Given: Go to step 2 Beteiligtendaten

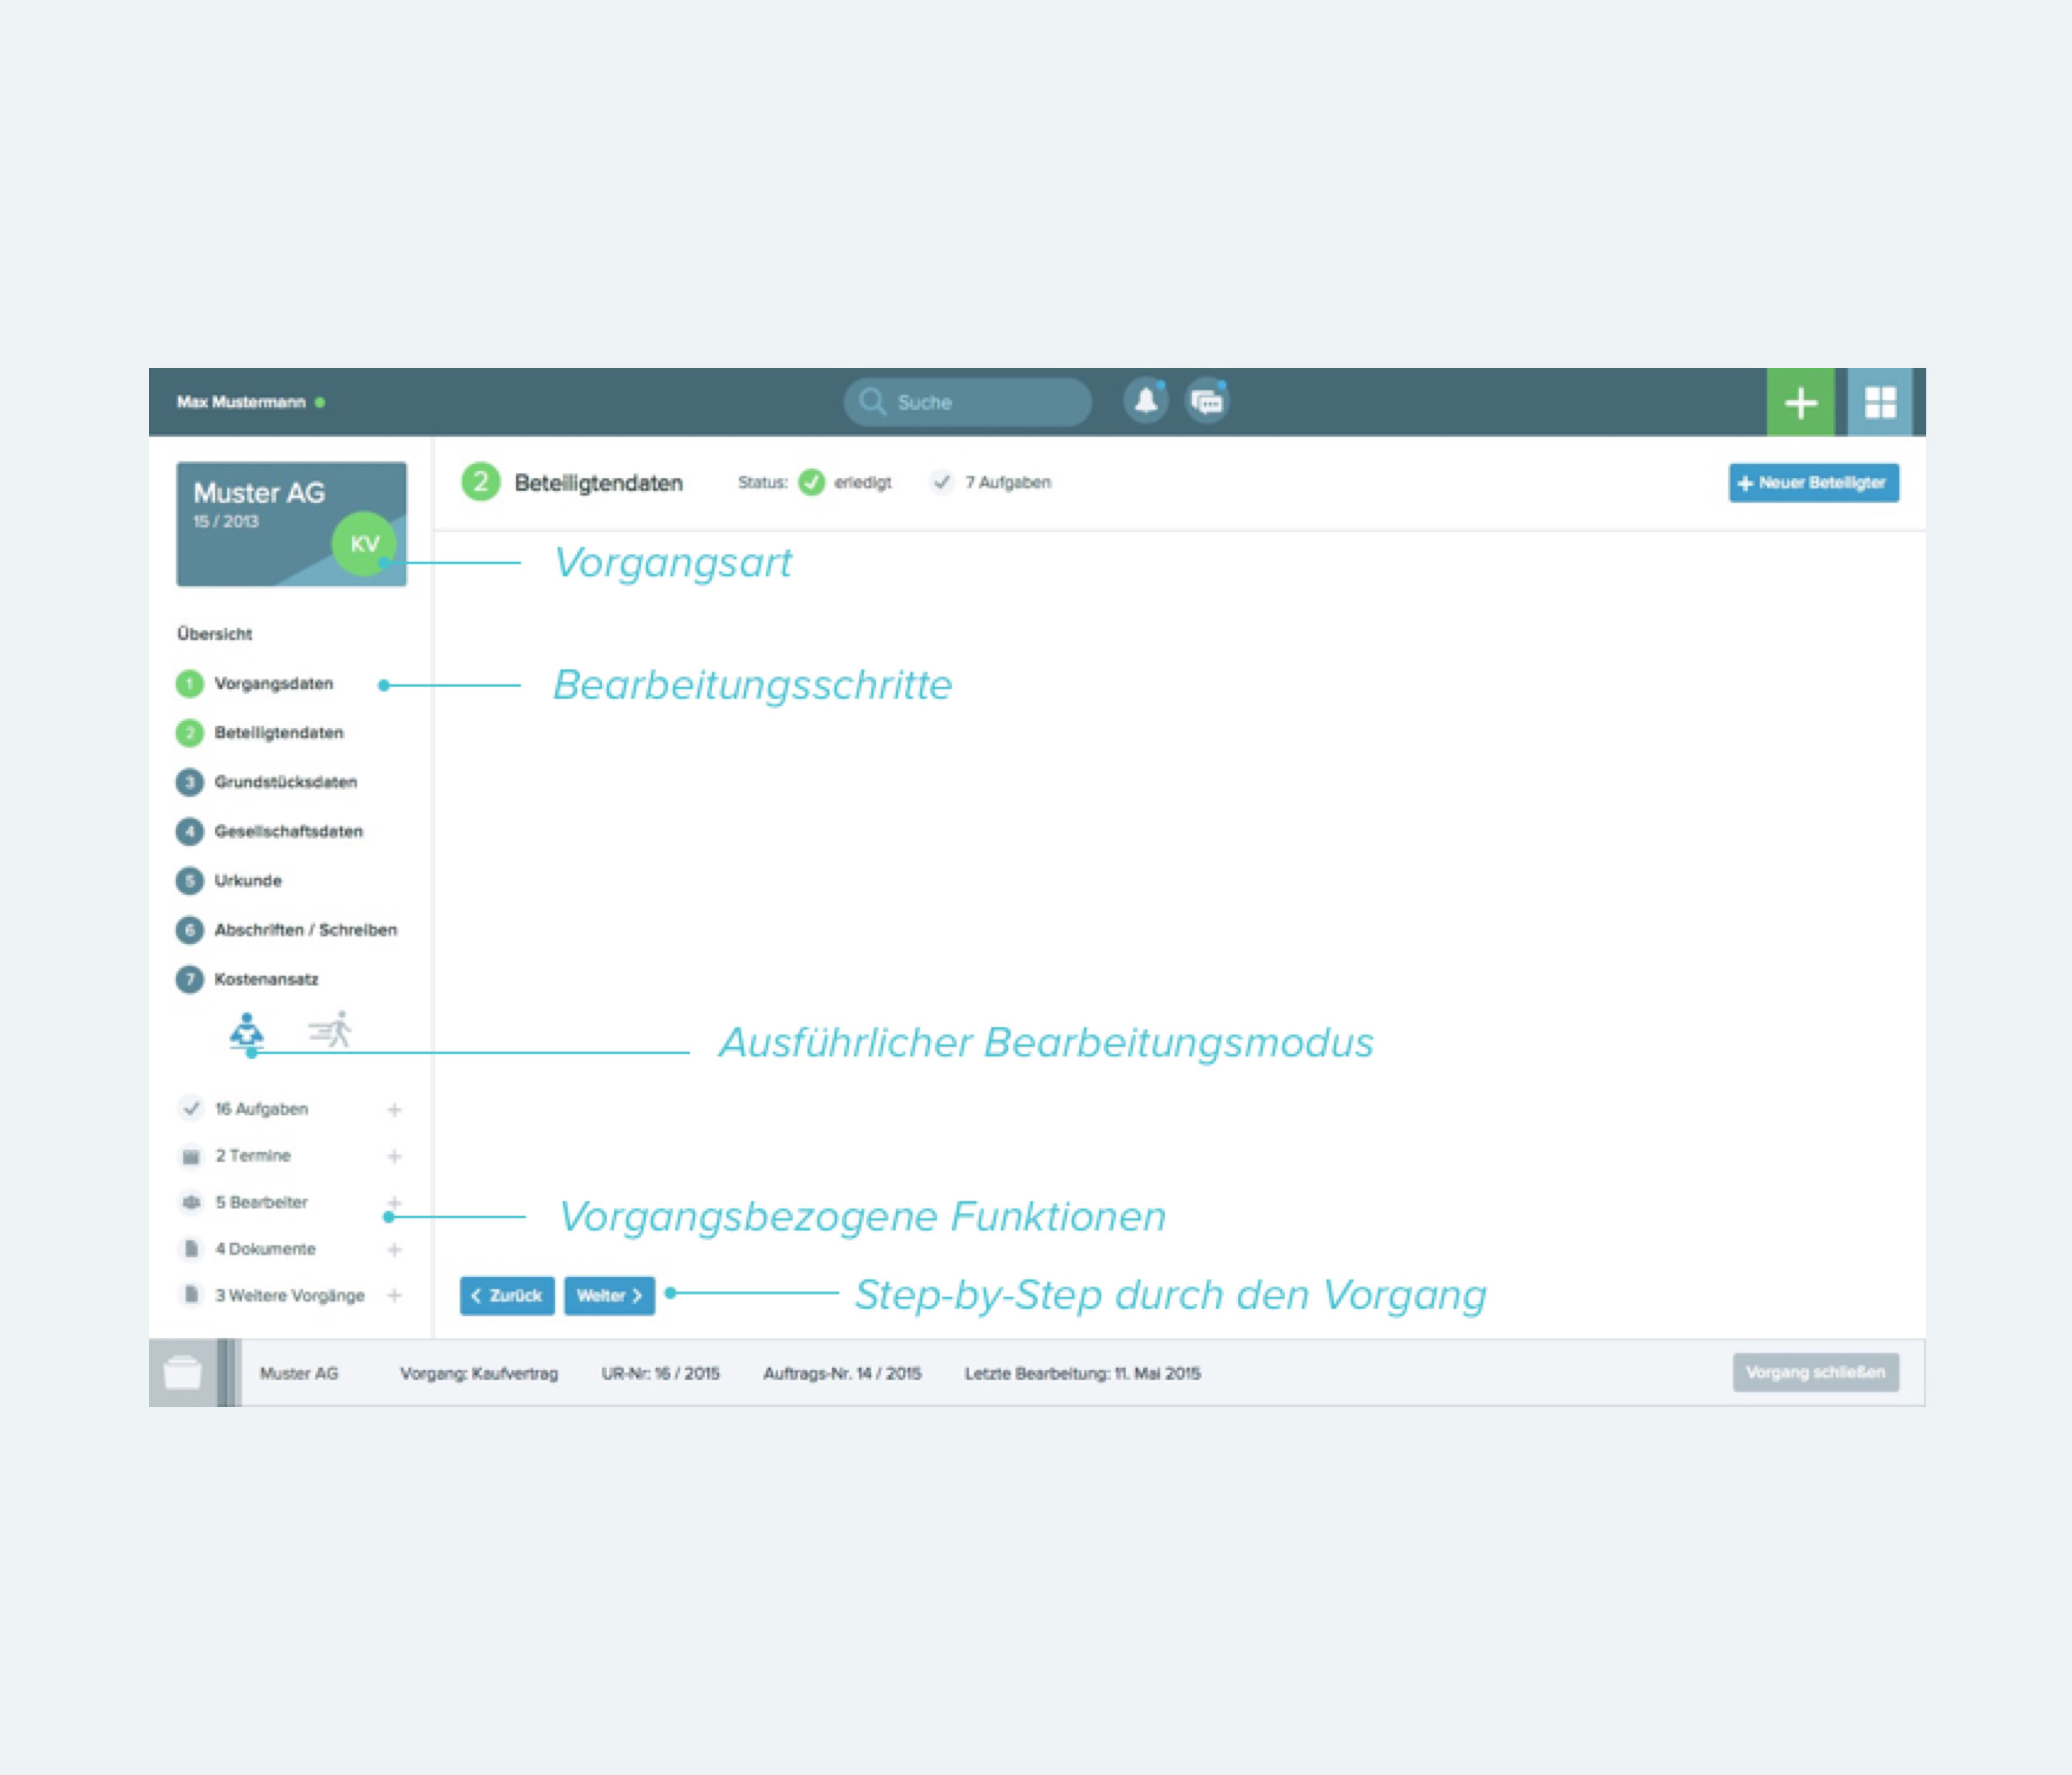Looking at the screenshot, I should 260,733.
